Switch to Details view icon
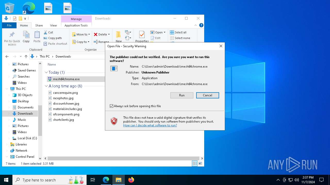This screenshot has height=185, width=330. 195,163
